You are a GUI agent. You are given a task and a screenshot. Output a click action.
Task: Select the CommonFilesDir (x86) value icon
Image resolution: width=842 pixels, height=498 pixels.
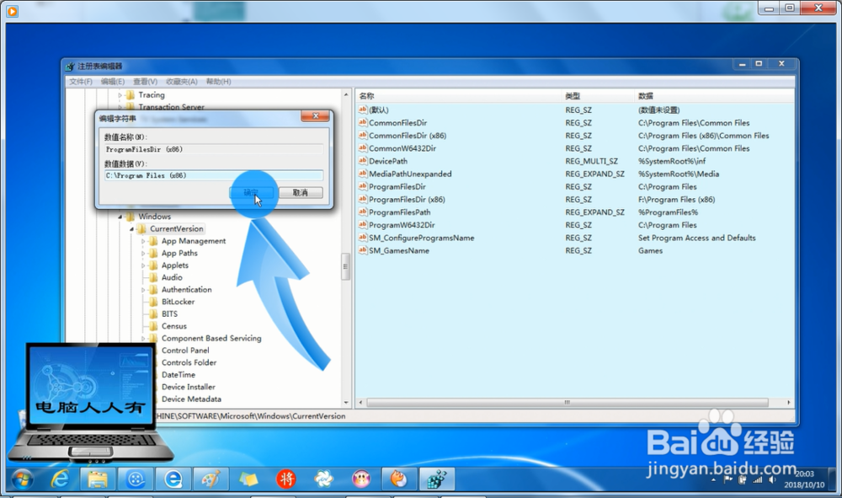tap(362, 136)
